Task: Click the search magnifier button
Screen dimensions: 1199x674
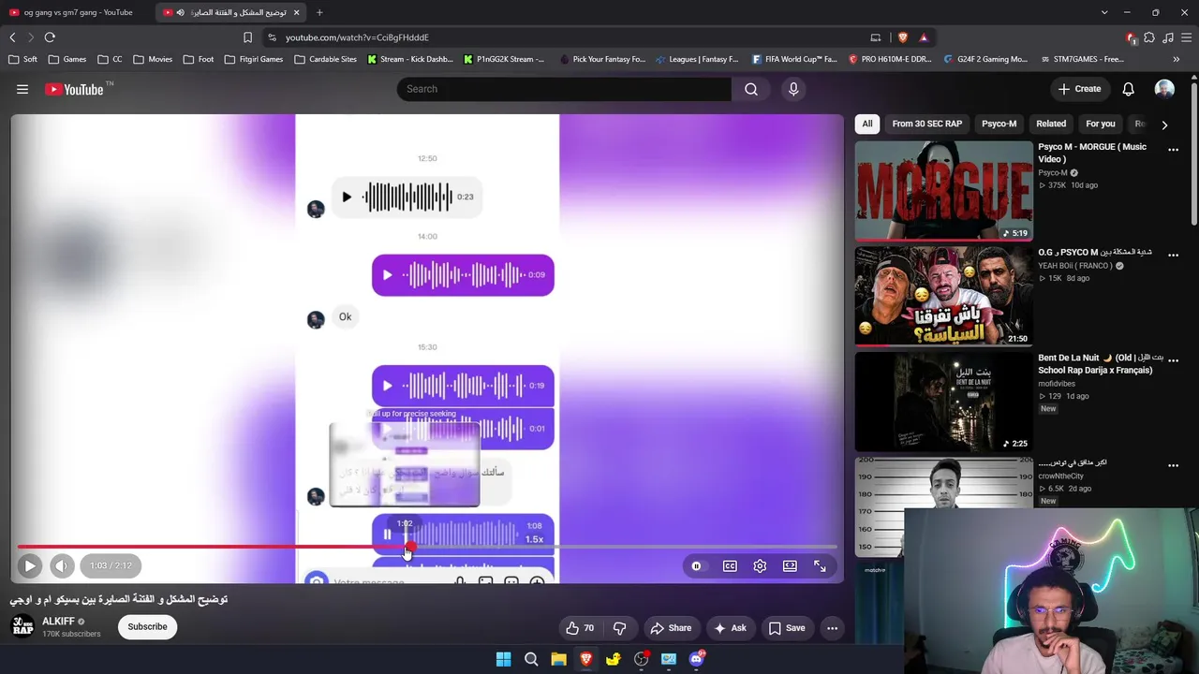Action: pyautogui.click(x=751, y=89)
